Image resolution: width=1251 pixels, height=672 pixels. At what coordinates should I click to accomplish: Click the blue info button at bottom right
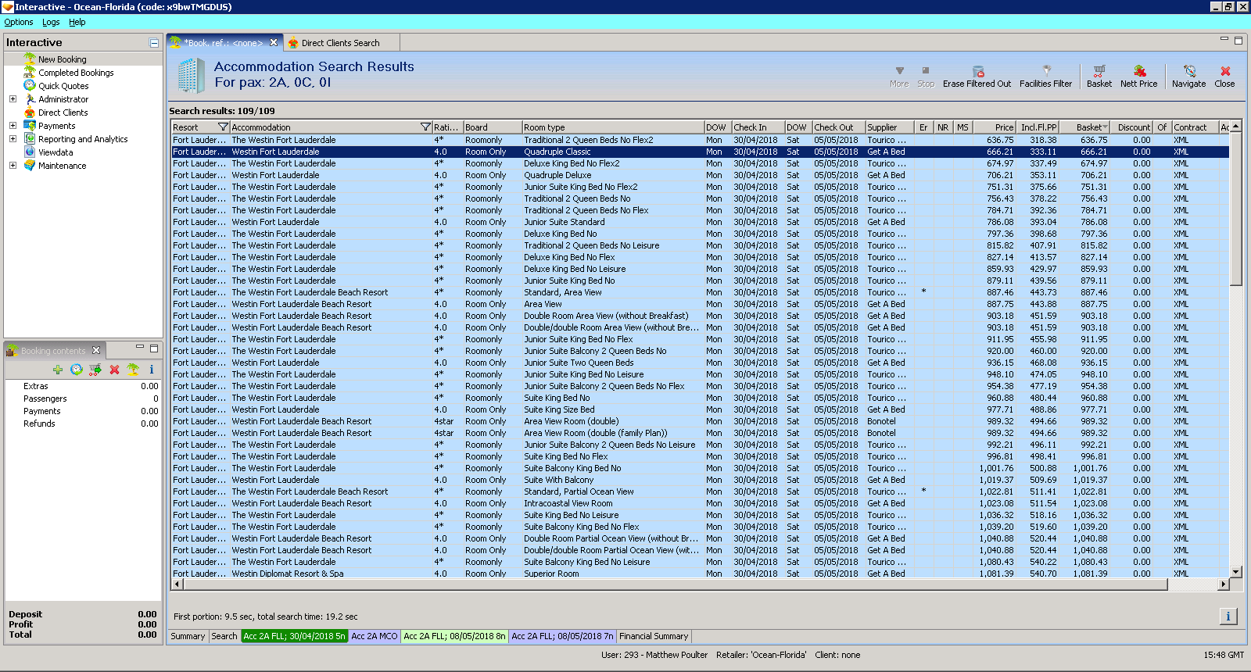coord(1228,617)
